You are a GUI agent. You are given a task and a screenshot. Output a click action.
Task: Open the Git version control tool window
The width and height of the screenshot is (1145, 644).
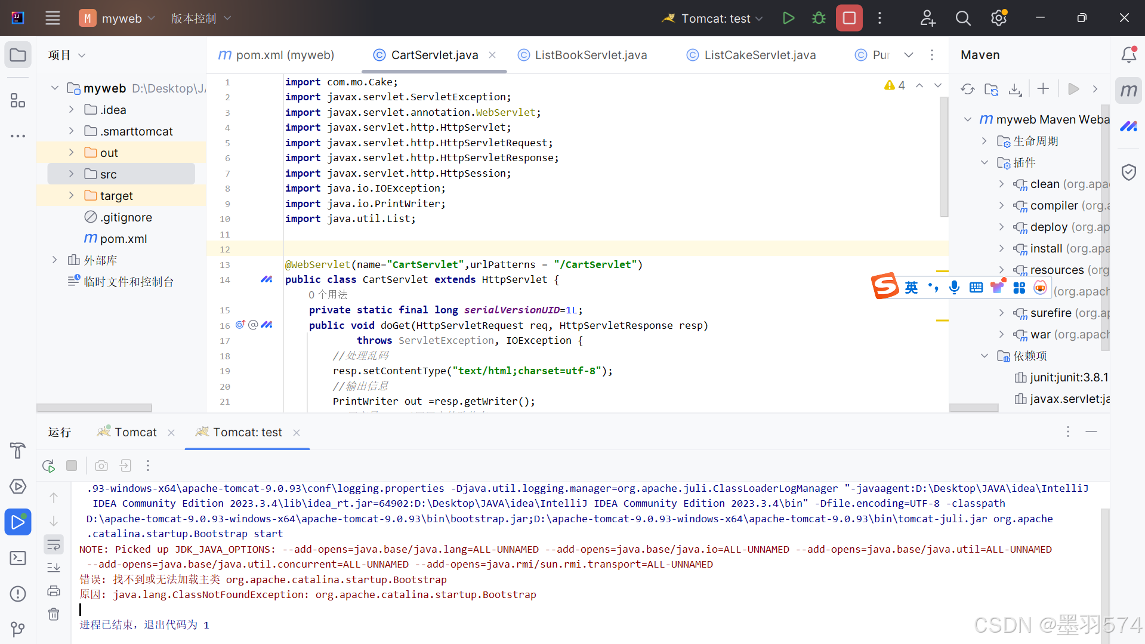click(18, 629)
